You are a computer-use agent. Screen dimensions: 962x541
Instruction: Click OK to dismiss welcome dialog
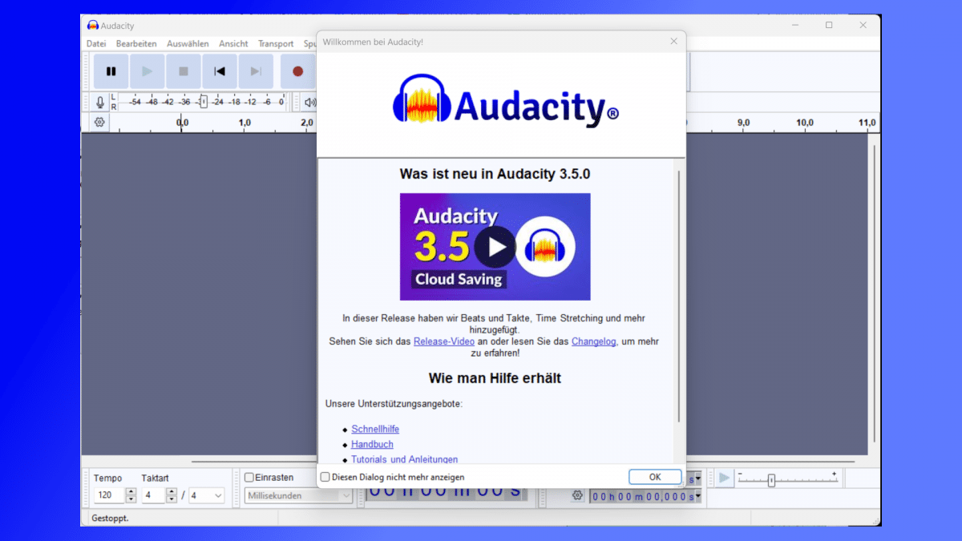654,477
